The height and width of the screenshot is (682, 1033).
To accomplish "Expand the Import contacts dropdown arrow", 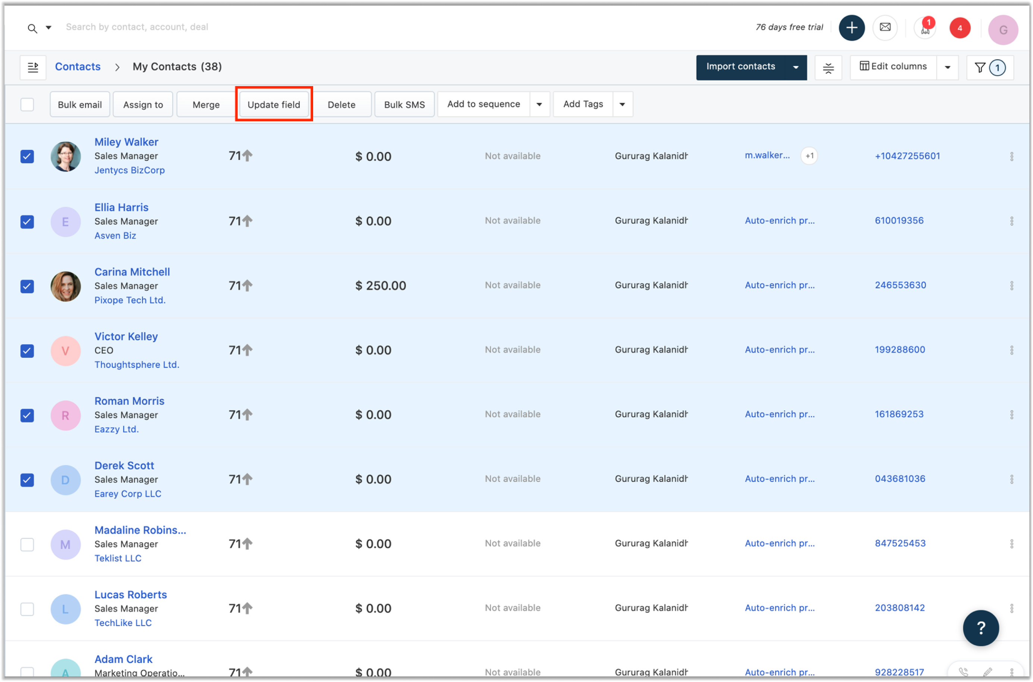I will point(796,67).
